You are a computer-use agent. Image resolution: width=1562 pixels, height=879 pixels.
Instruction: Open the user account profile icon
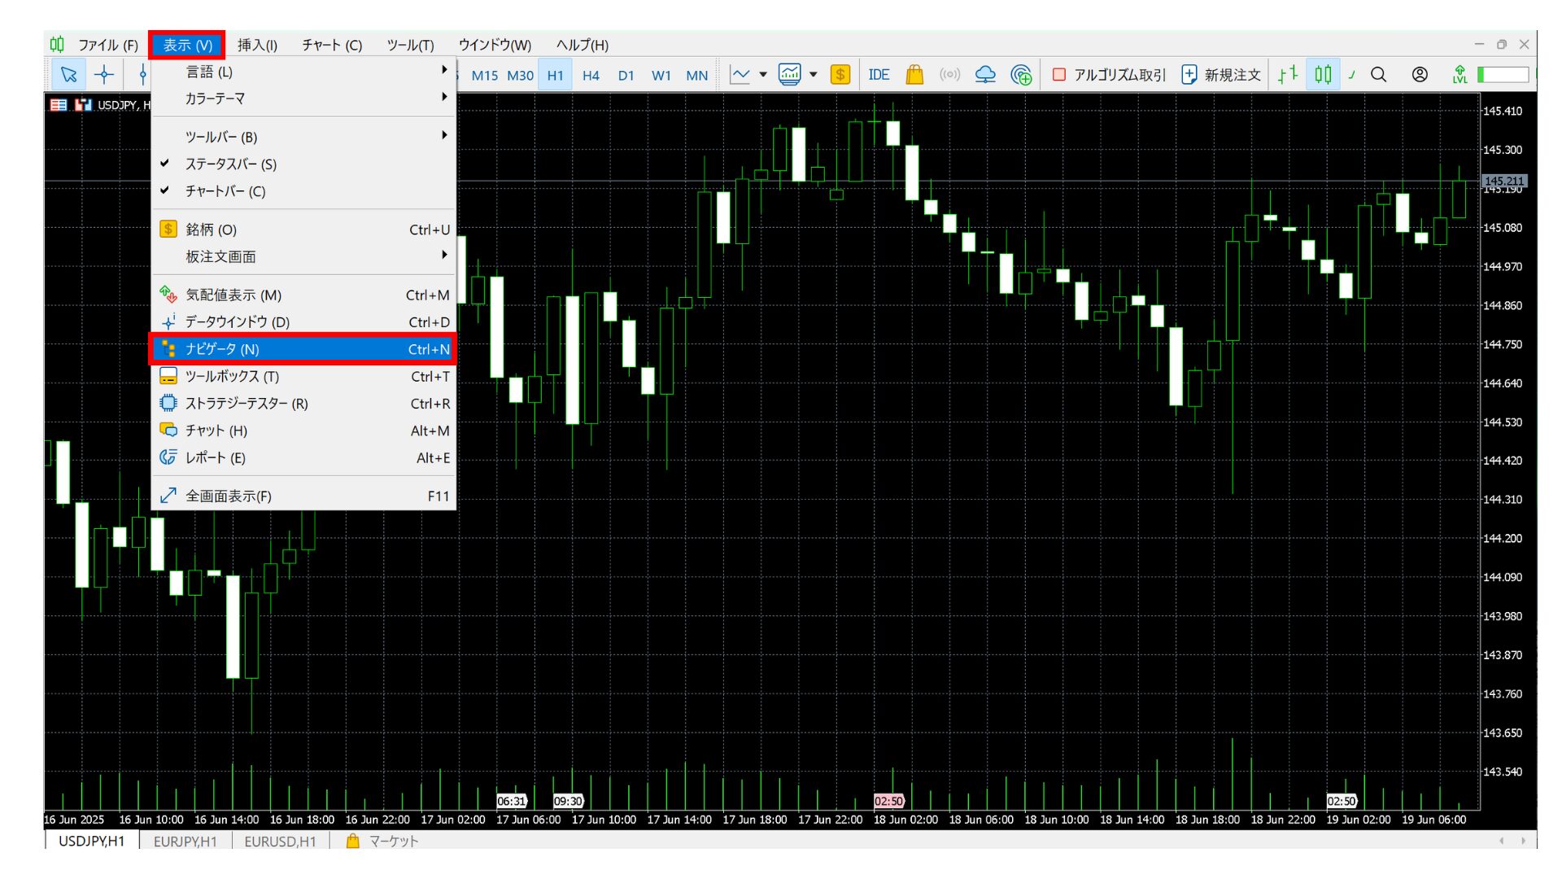pos(1420,75)
